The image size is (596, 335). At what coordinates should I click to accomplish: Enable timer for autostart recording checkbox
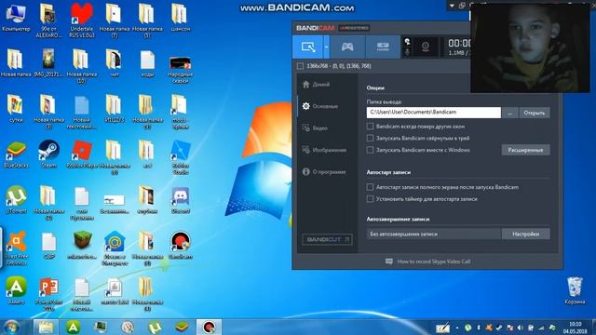370,198
